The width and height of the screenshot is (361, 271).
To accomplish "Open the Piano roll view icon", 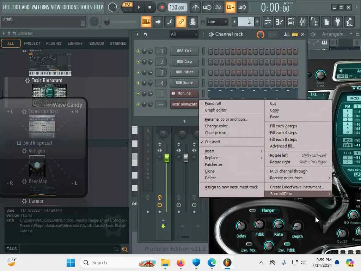I will click(x=280, y=22).
